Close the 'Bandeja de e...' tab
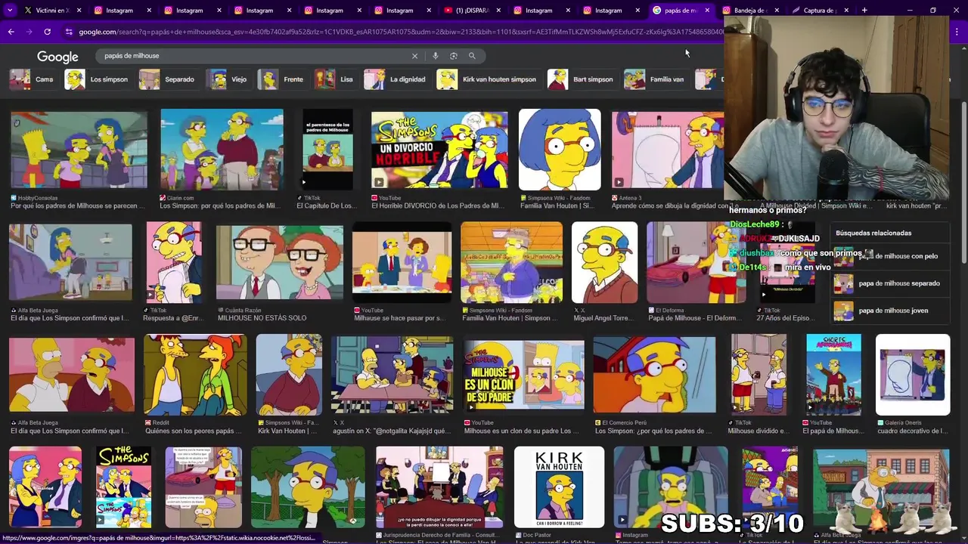968x544 pixels. click(777, 11)
